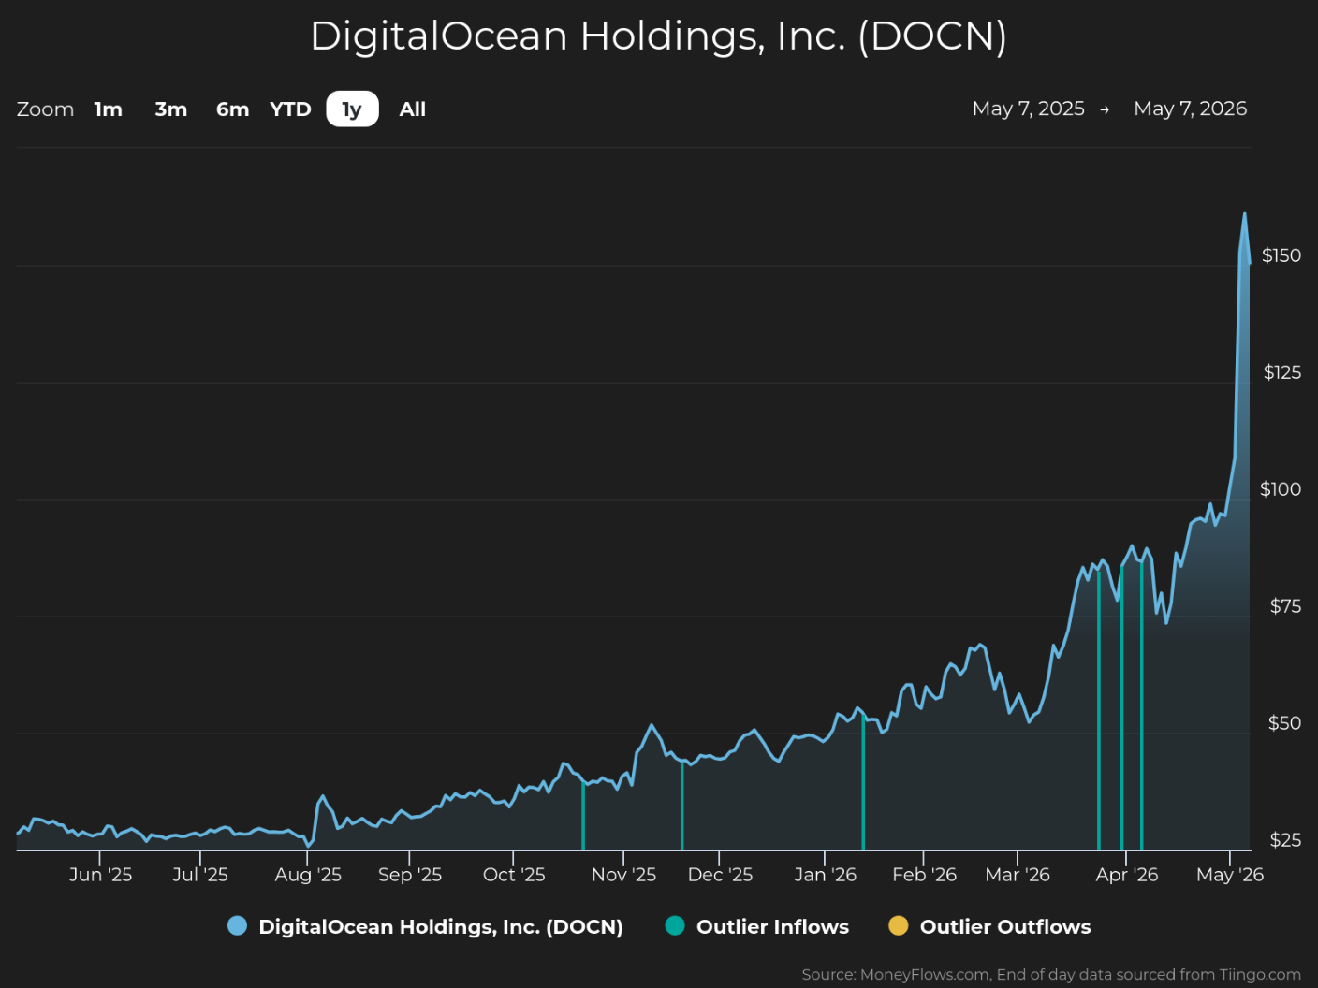The width and height of the screenshot is (1318, 988).
Task: Click the Jul '25 axis label
Action: coord(200,875)
